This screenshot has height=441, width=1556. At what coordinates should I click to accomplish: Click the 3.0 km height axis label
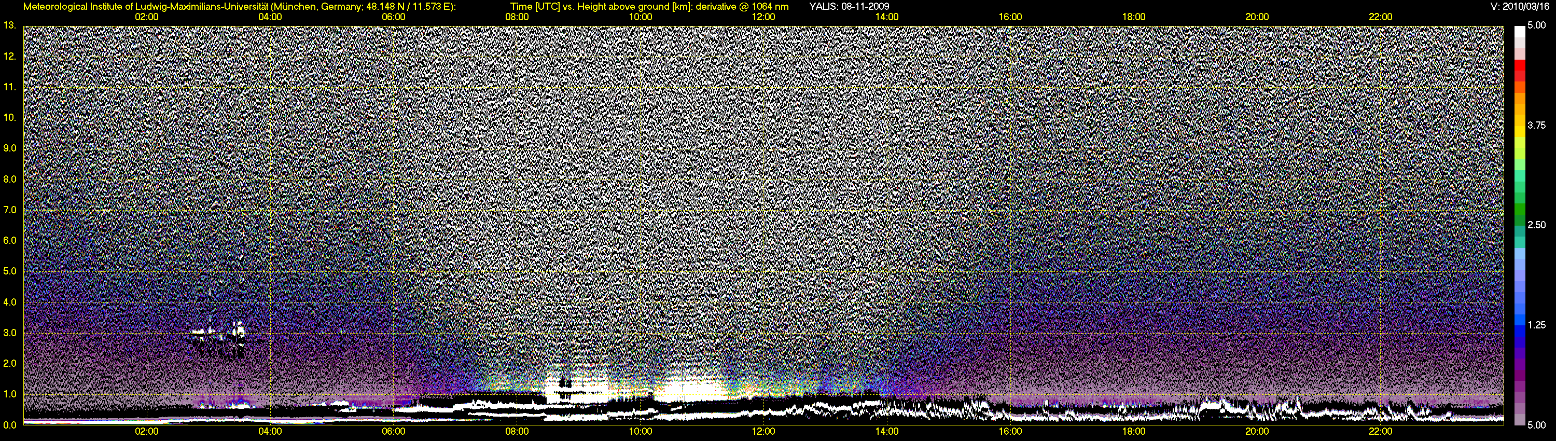[10, 333]
